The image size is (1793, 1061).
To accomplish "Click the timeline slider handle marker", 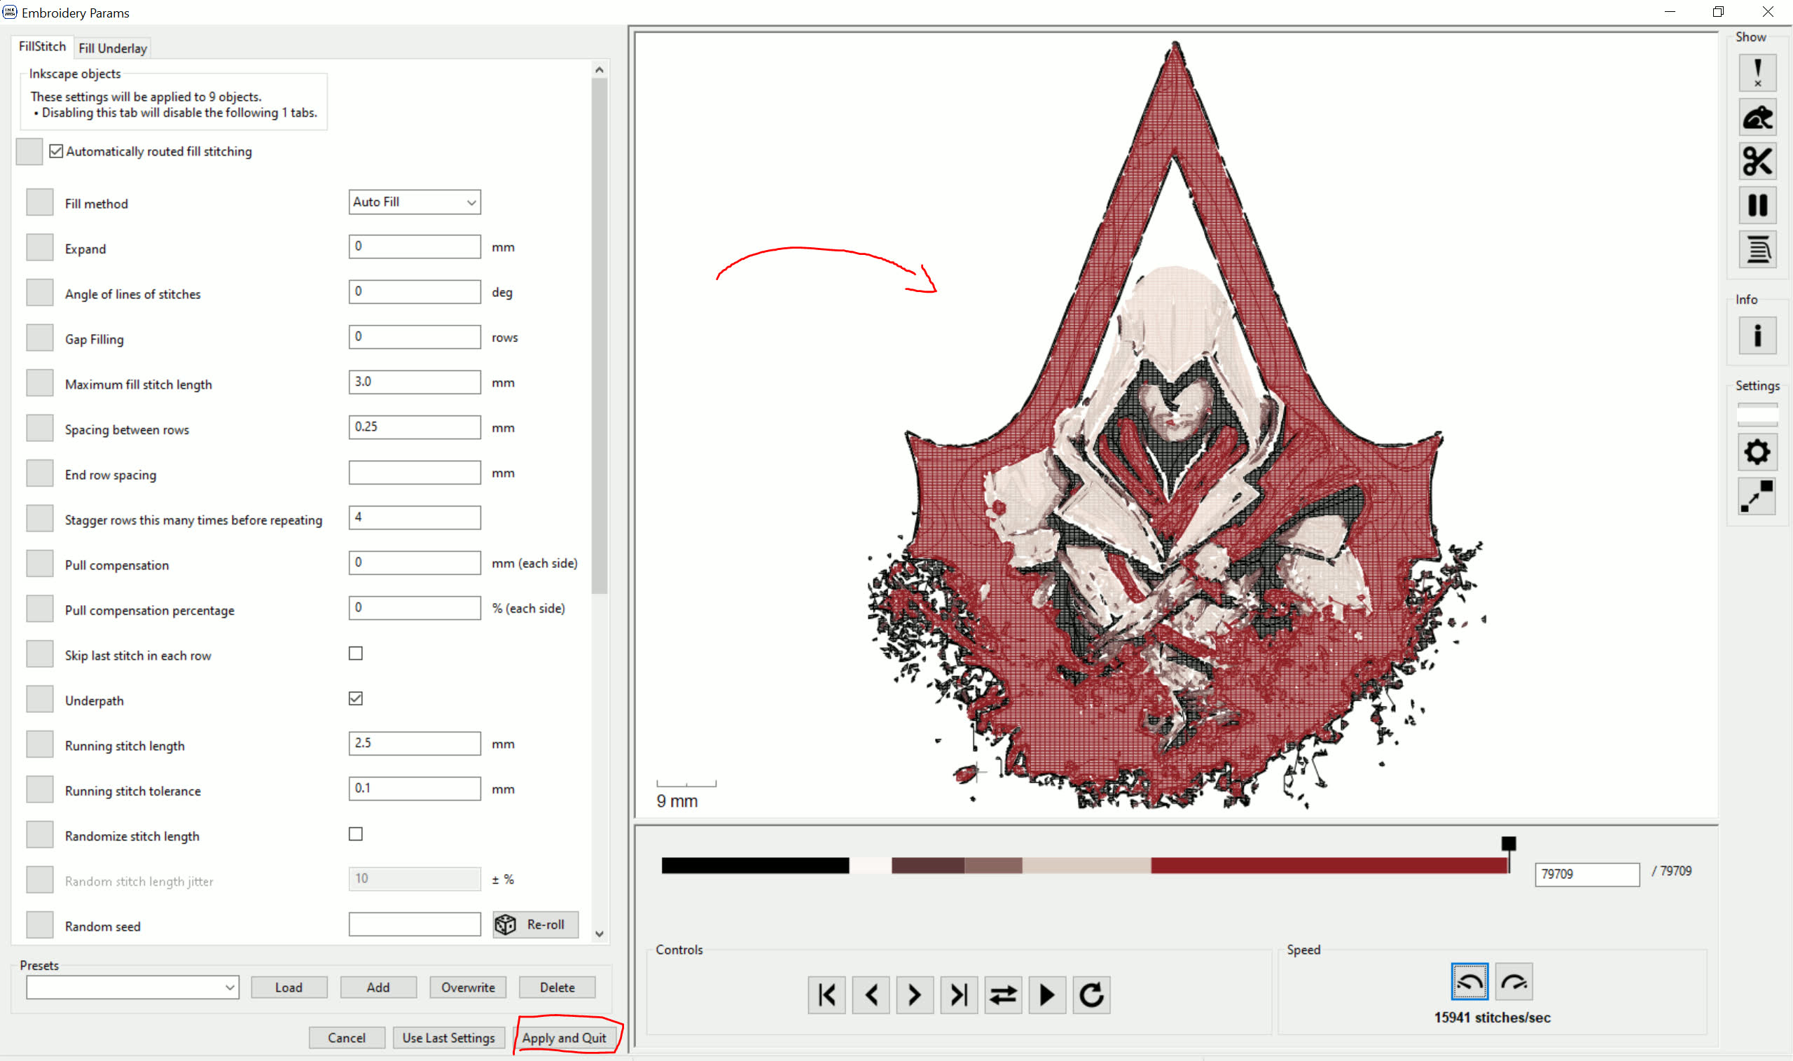I will 1509,844.
